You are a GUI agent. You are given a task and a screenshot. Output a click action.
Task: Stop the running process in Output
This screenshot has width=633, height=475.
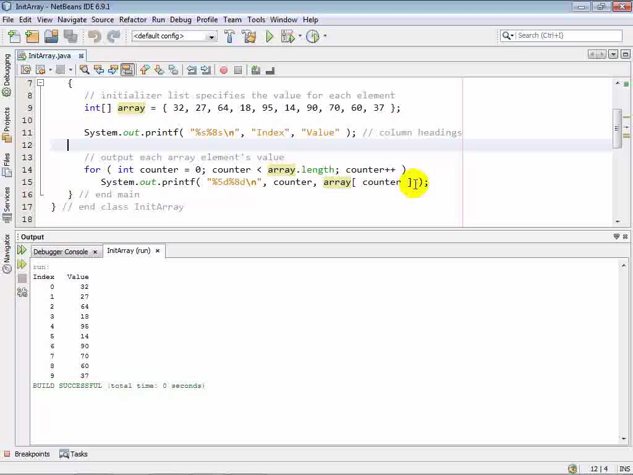tap(22, 278)
